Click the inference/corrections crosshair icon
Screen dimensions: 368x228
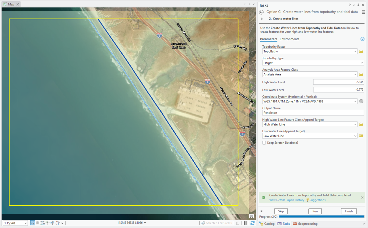tap(48, 223)
